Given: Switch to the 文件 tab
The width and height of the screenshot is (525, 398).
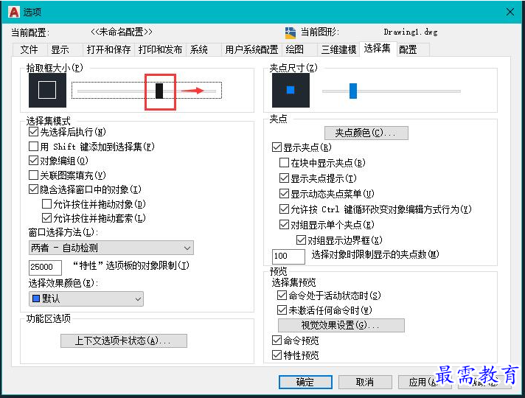Looking at the screenshot, I should (29, 49).
